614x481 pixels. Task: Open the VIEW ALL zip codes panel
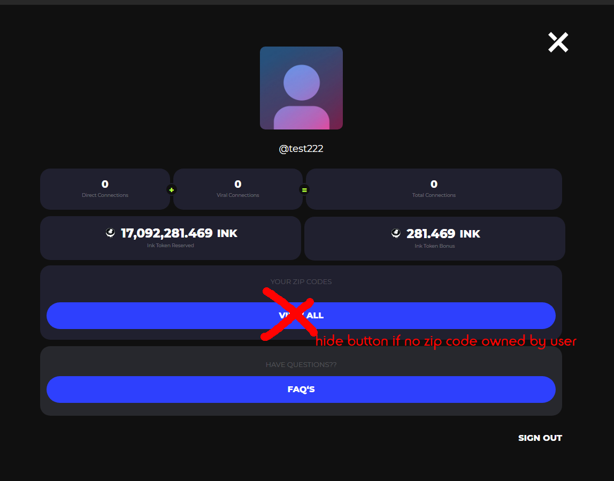(x=301, y=316)
